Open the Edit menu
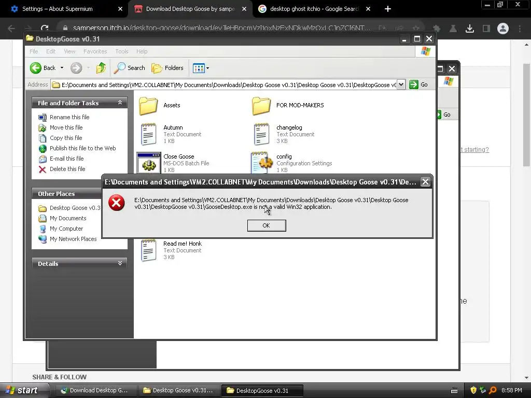The image size is (531, 398). tap(51, 51)
